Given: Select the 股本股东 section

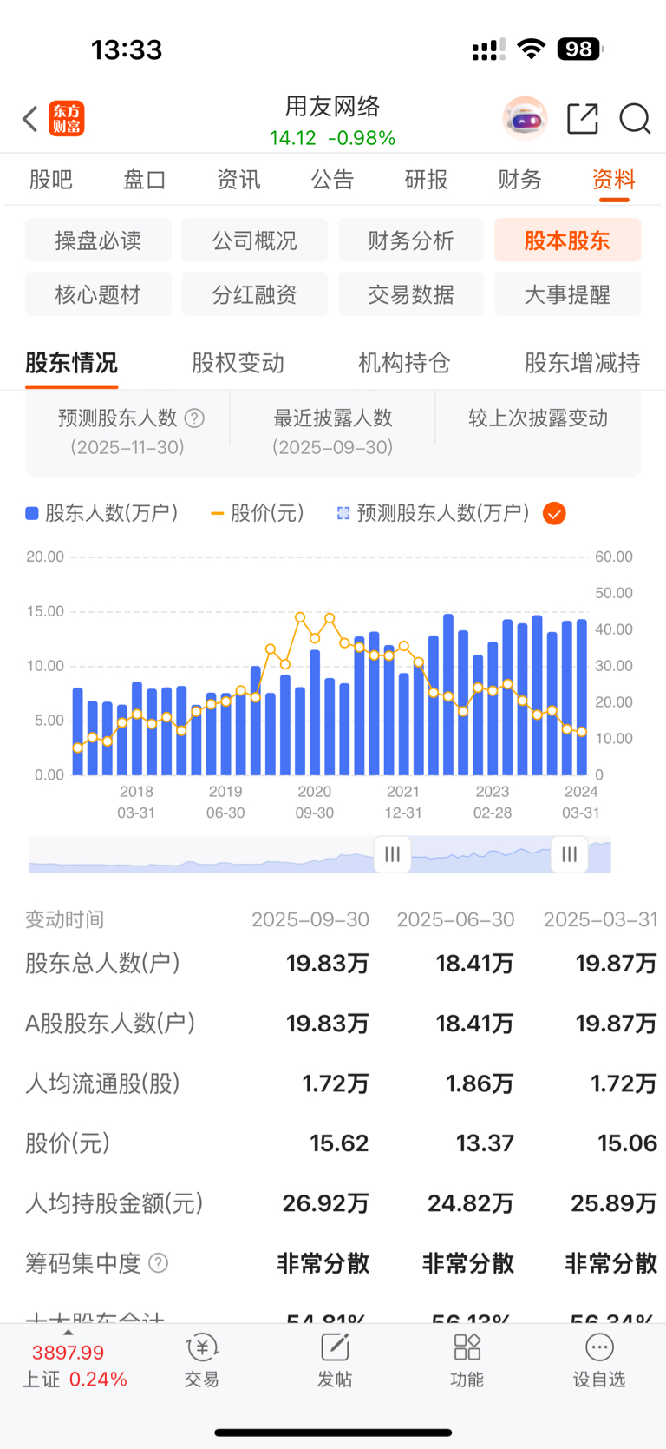Looking at the screenshot, I should tap(568, 240).
